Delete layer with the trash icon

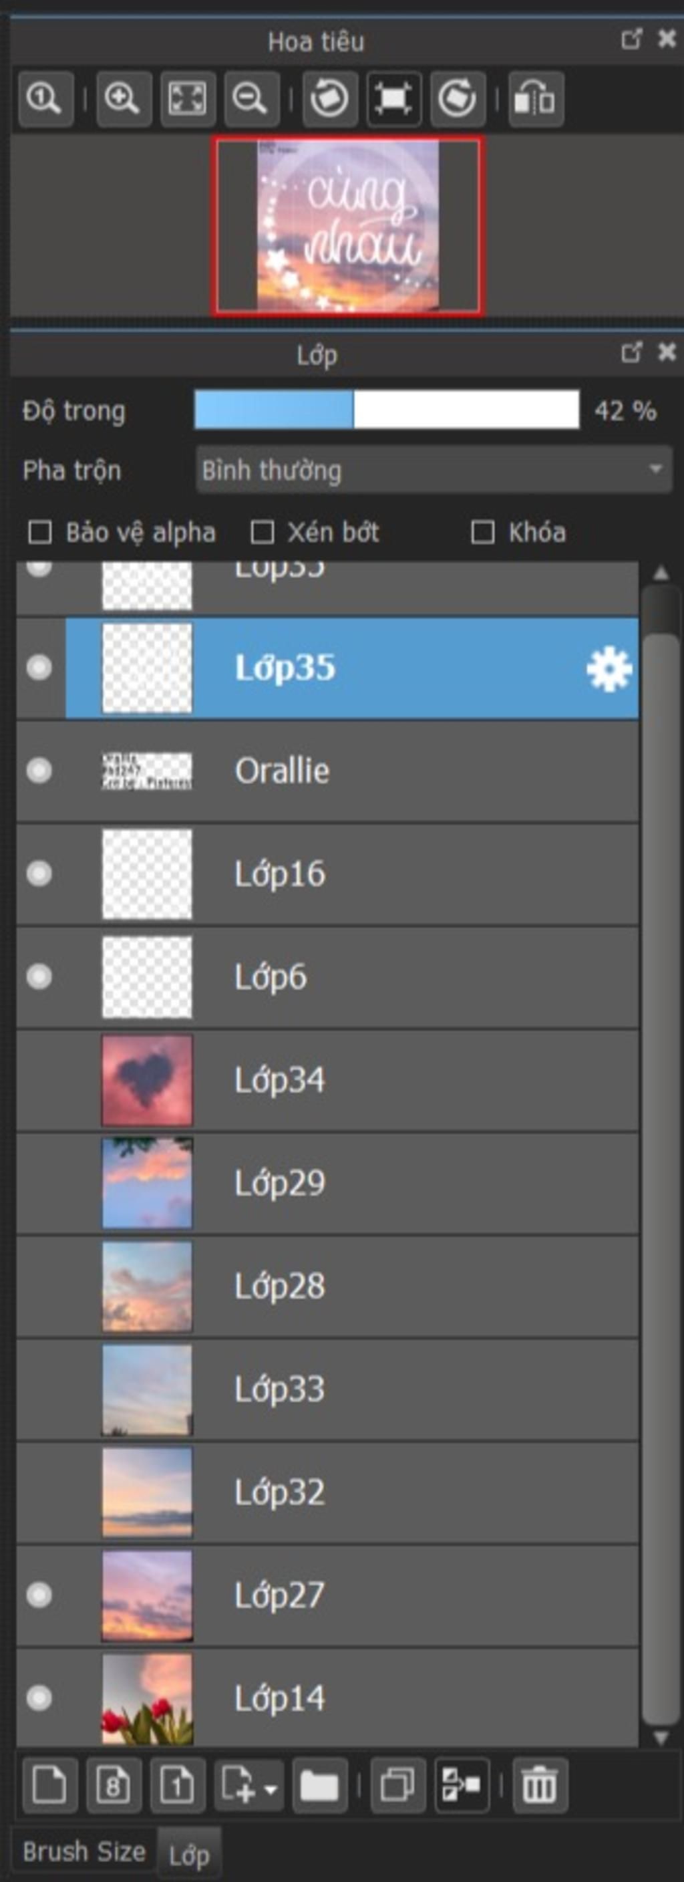[540, 1786]
